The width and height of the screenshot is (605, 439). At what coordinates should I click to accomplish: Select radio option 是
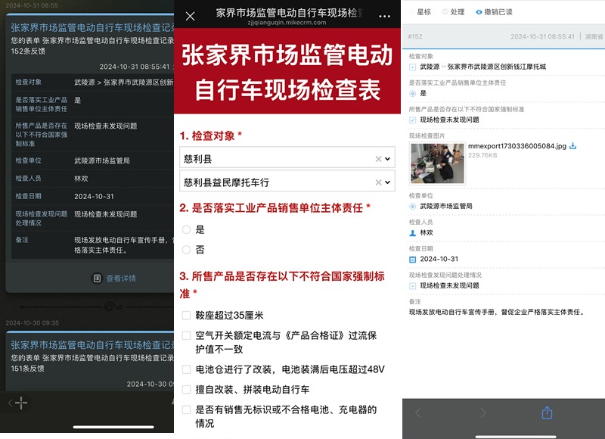(187, 229)
